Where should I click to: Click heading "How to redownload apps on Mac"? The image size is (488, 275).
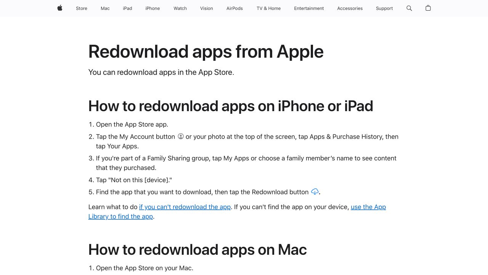coord(197,250)
